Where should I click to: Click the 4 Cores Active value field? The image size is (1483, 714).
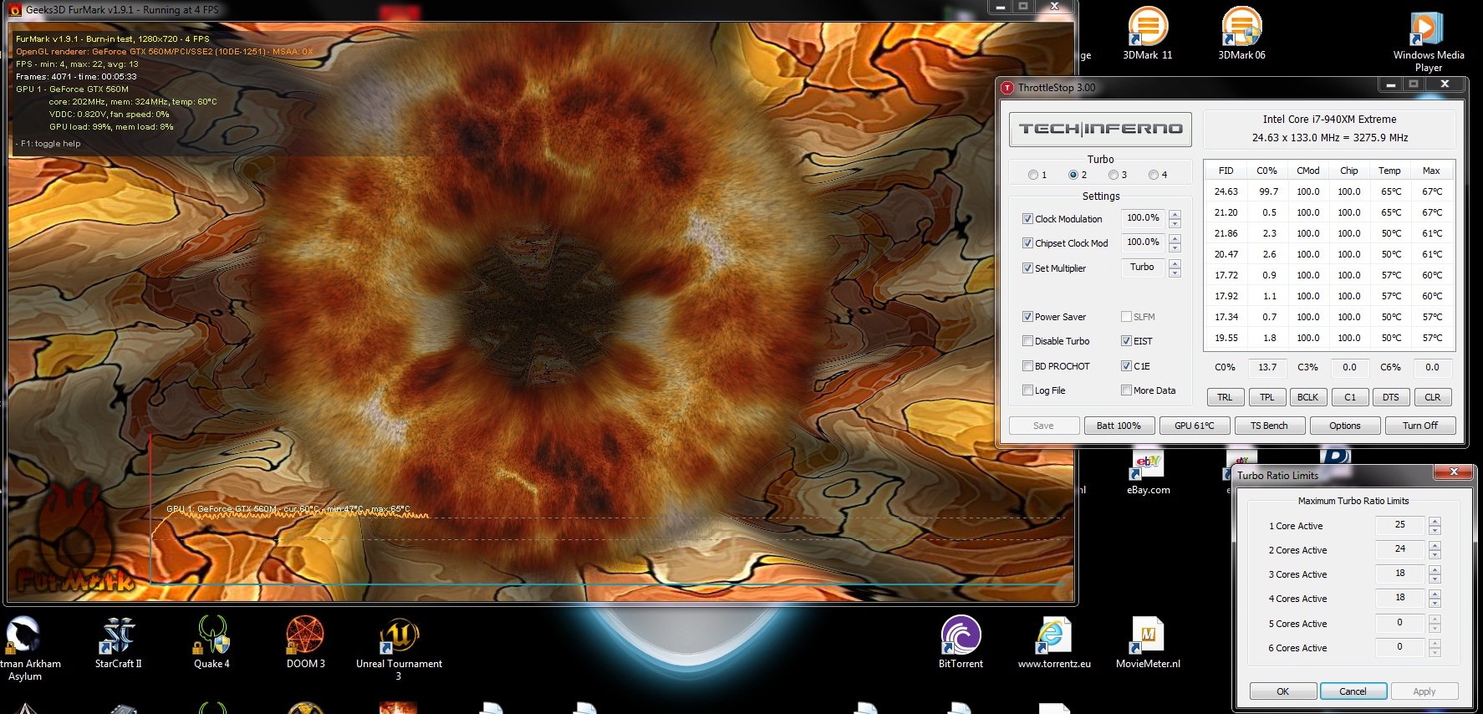pyautogui.click(x=1400, y=598)
